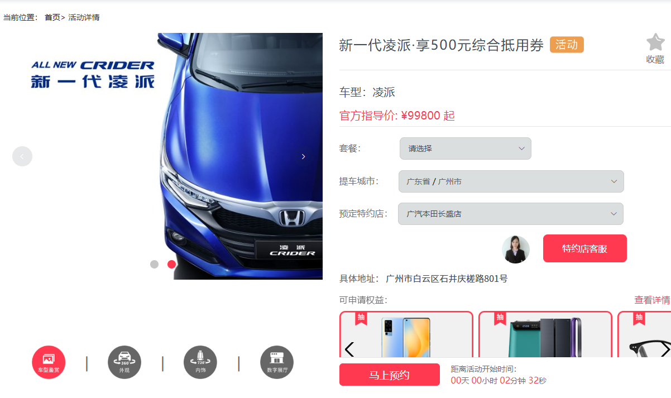Viewport: 671px width, 398px height.
Task: Click the 收藏 star icon
Action: (655, 42)
